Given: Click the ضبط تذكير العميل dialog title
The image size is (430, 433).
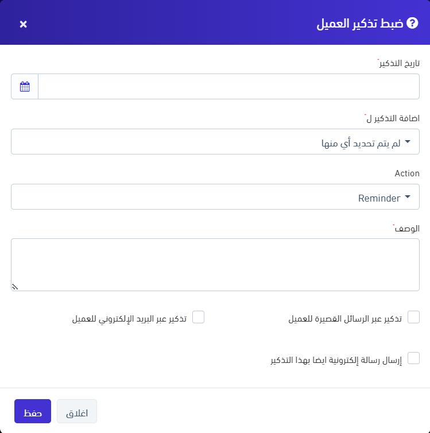Looking at the screenshot, I should pos(359,24).
